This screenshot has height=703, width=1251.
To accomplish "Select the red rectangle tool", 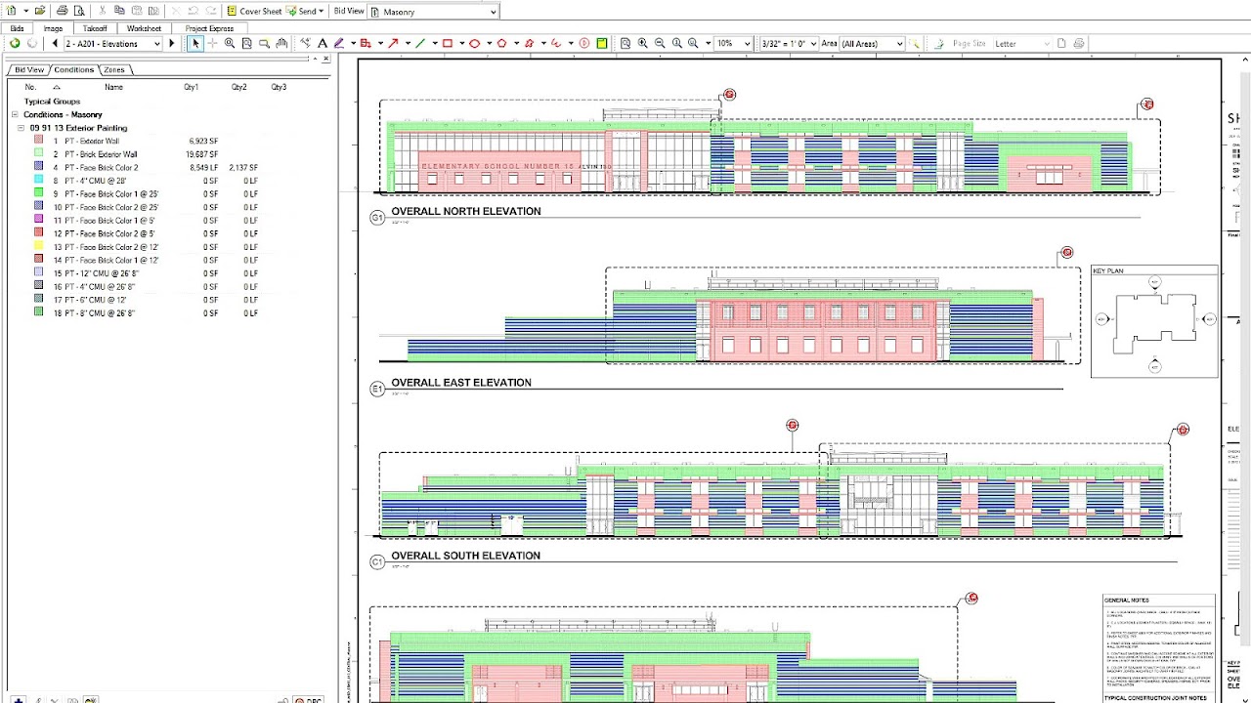I will pyautogui.click(x=448, y=43).
